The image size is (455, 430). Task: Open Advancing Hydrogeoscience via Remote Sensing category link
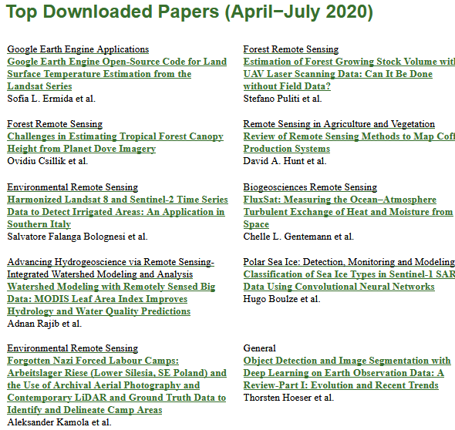110,268
